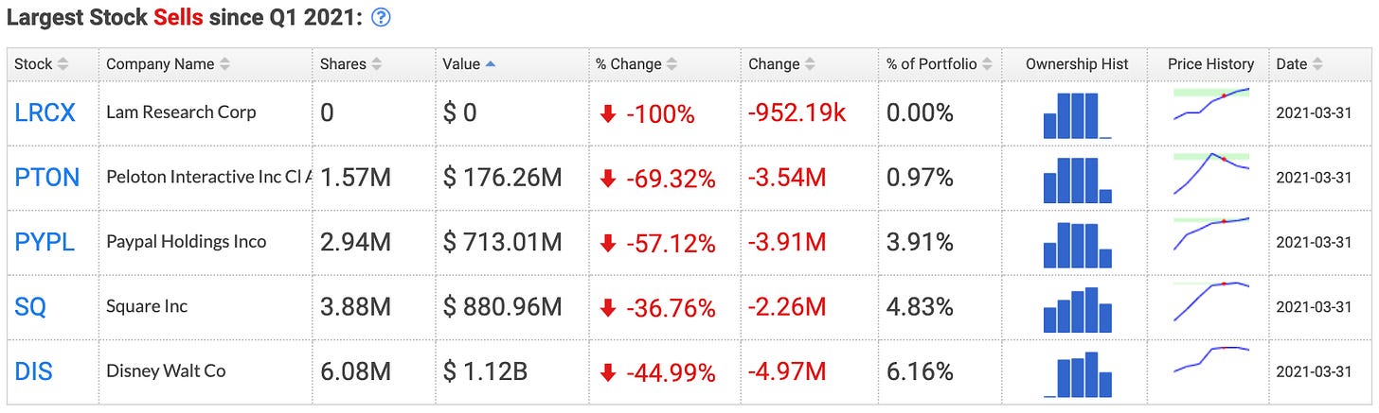Sort table by Stock column arrows
The height and width of the screenshot is (413, 1379).
(x=63, y=64)
